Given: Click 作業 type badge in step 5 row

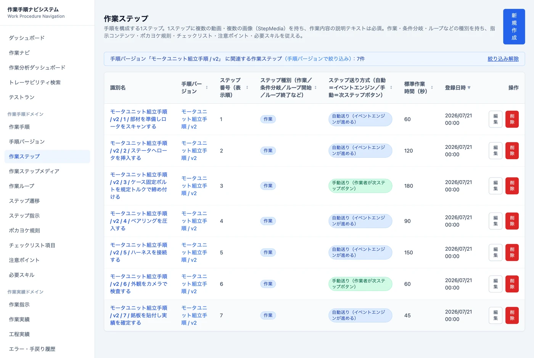Looking at the screenshot, I should [x=268, y=253].
